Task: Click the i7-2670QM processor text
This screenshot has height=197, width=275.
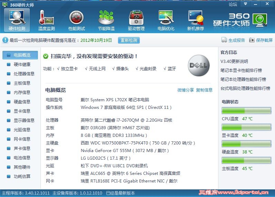Action: coord(126,120)
